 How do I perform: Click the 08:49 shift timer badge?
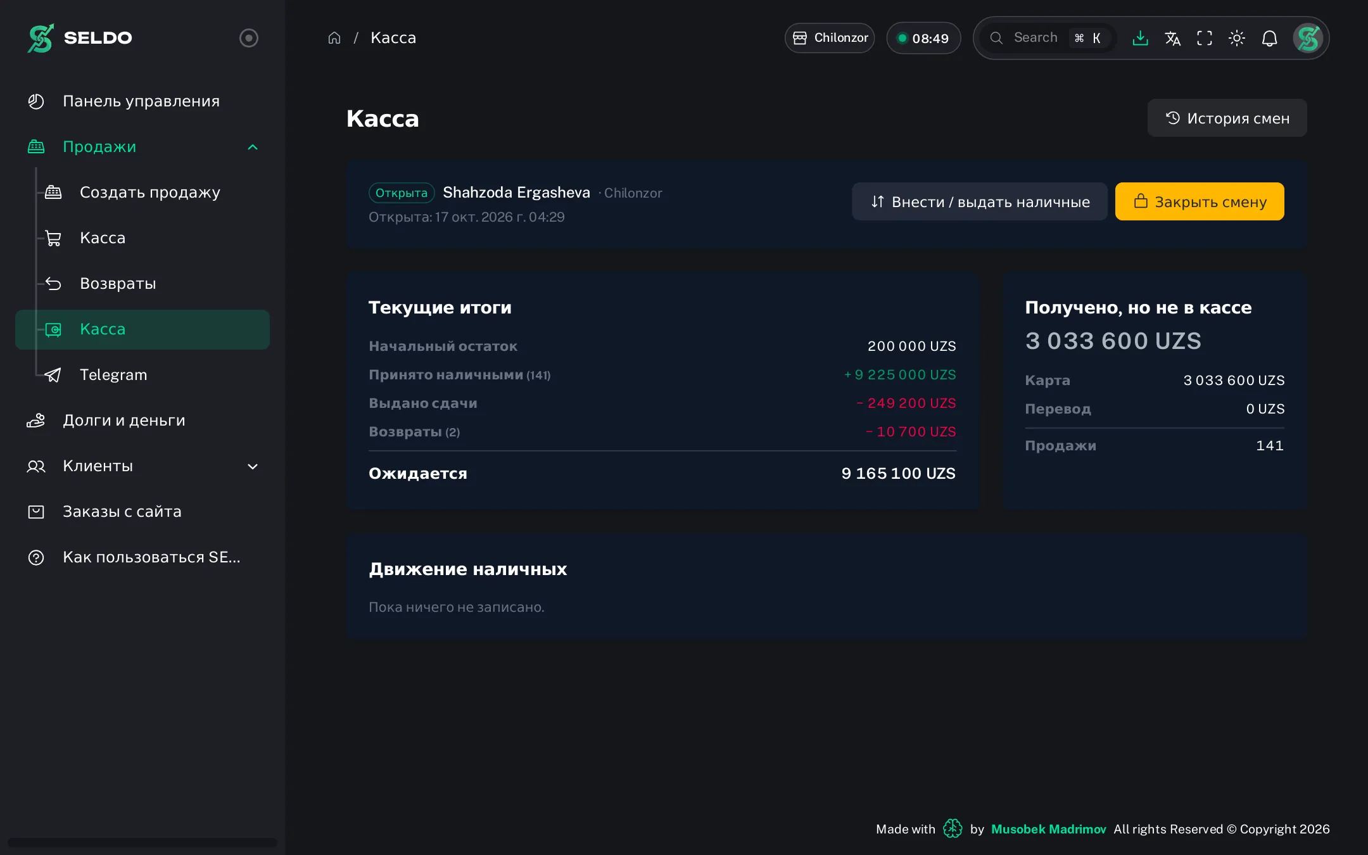923,38
